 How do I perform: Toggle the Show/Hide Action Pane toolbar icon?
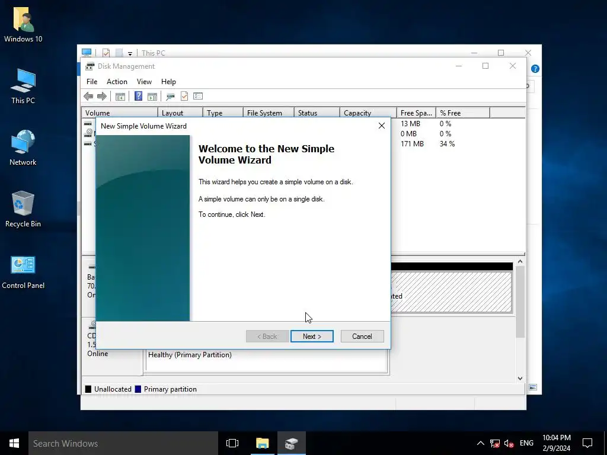coord(152,97)
